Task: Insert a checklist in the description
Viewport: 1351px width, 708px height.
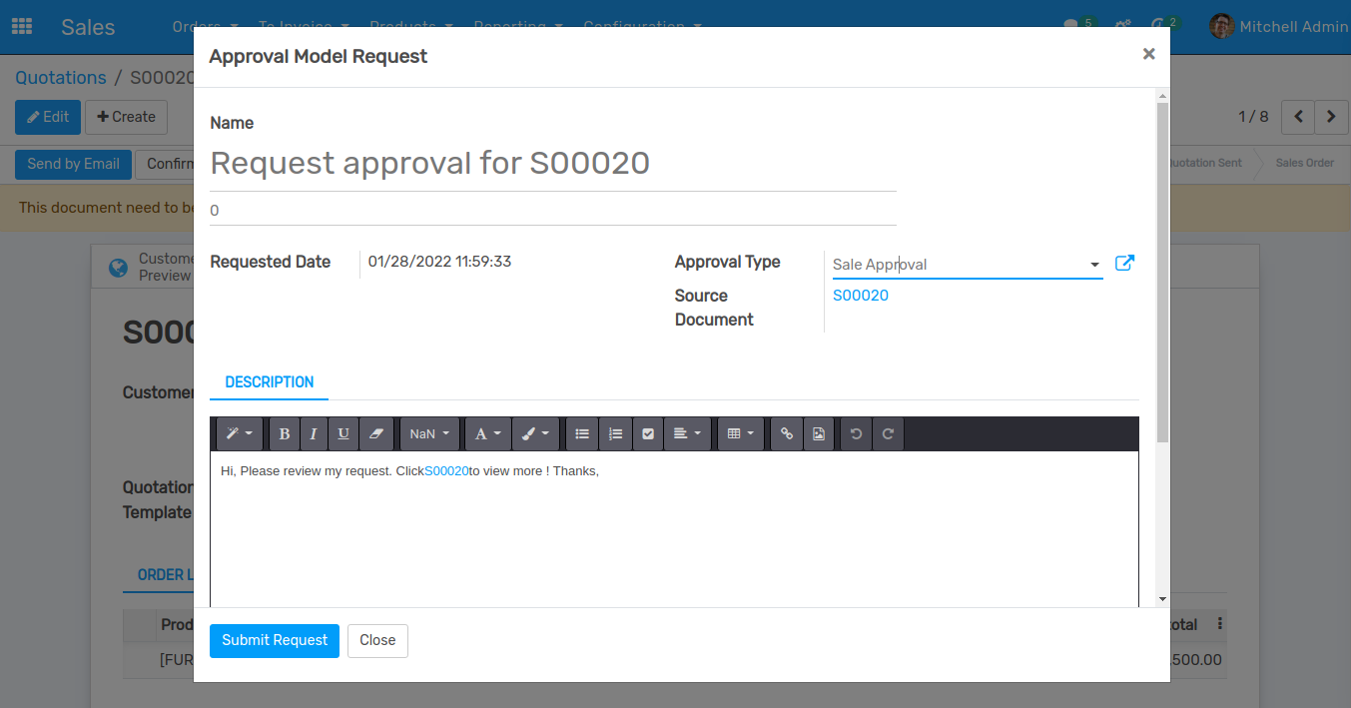Action: [648, 434]
